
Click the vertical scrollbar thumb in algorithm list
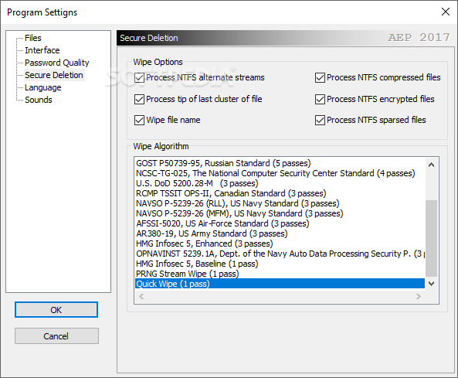click(431, 238)
